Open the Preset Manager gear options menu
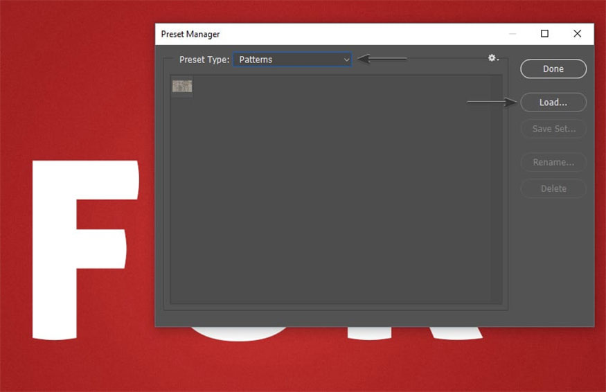Screen dimensions: 606x392 coord(492,58)
